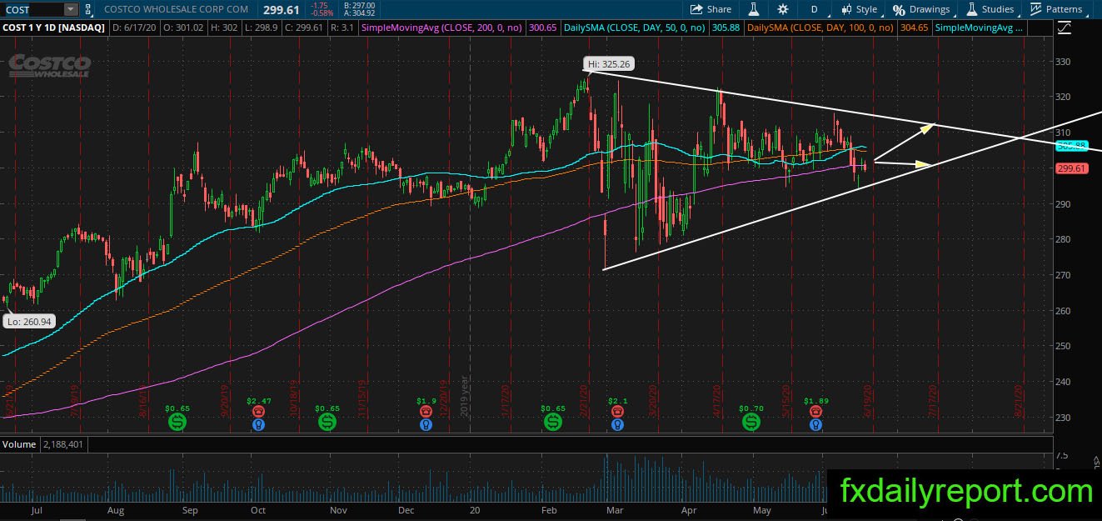
Task: Click the red $2.47 earnings phone icon
Action: tap(258, 411)
